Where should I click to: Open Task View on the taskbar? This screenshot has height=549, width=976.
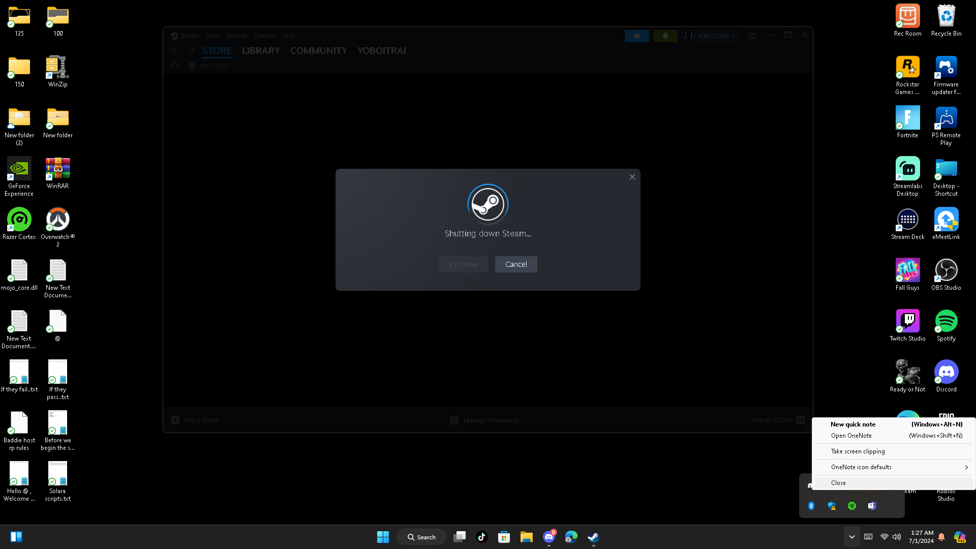pyautogui.click(x=460, y=537)
